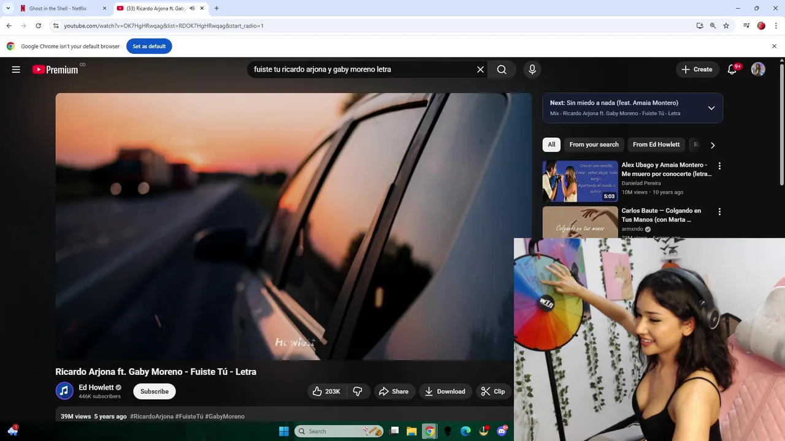Go back to the previous page
This screenshot has width=785, height=441.
tap(9, 26)
